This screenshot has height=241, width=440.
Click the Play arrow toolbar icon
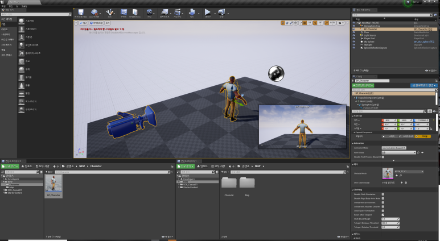(x=208, y=12)
